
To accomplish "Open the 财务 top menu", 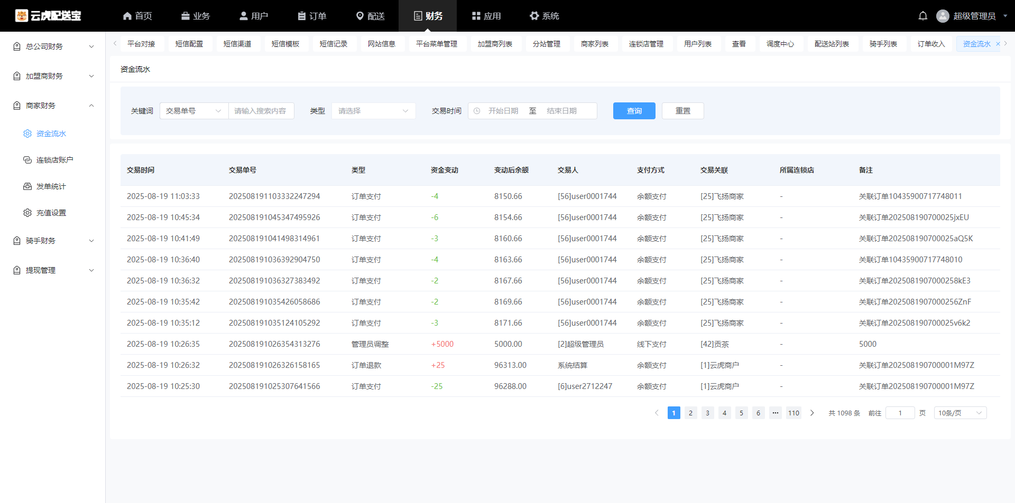I will click(428, 16).
